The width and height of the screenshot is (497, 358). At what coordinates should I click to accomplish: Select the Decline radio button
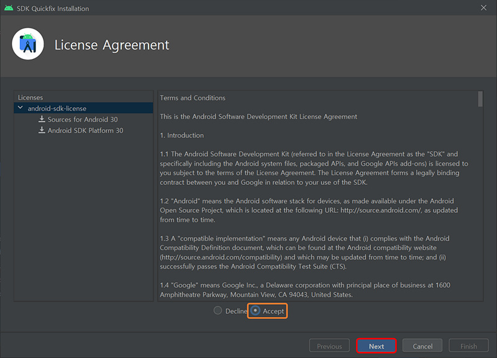218,310
